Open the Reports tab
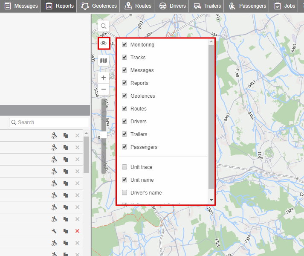 (60, 6)
